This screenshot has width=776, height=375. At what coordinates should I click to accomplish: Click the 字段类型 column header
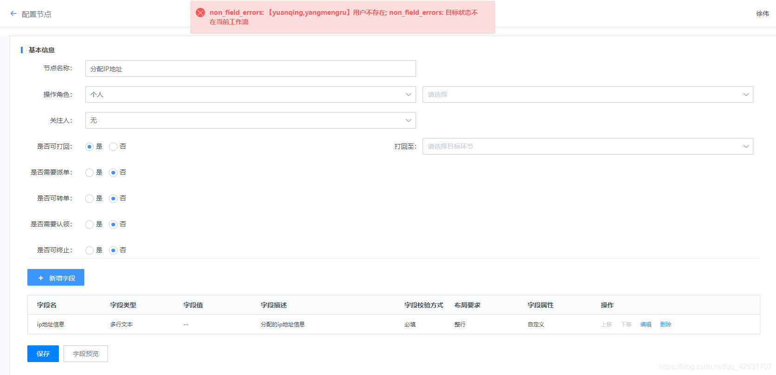(123, 305)
